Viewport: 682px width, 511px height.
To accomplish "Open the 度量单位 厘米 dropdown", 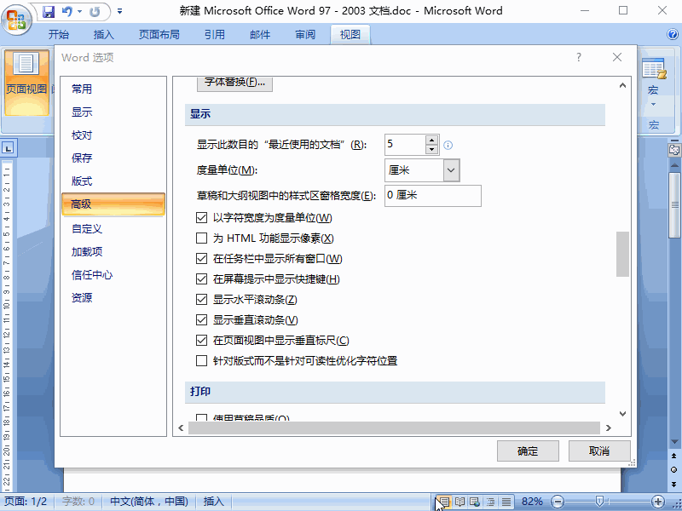I will (x=451, y=169).
